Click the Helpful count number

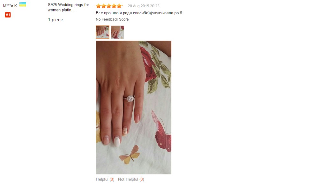[112, 179]
